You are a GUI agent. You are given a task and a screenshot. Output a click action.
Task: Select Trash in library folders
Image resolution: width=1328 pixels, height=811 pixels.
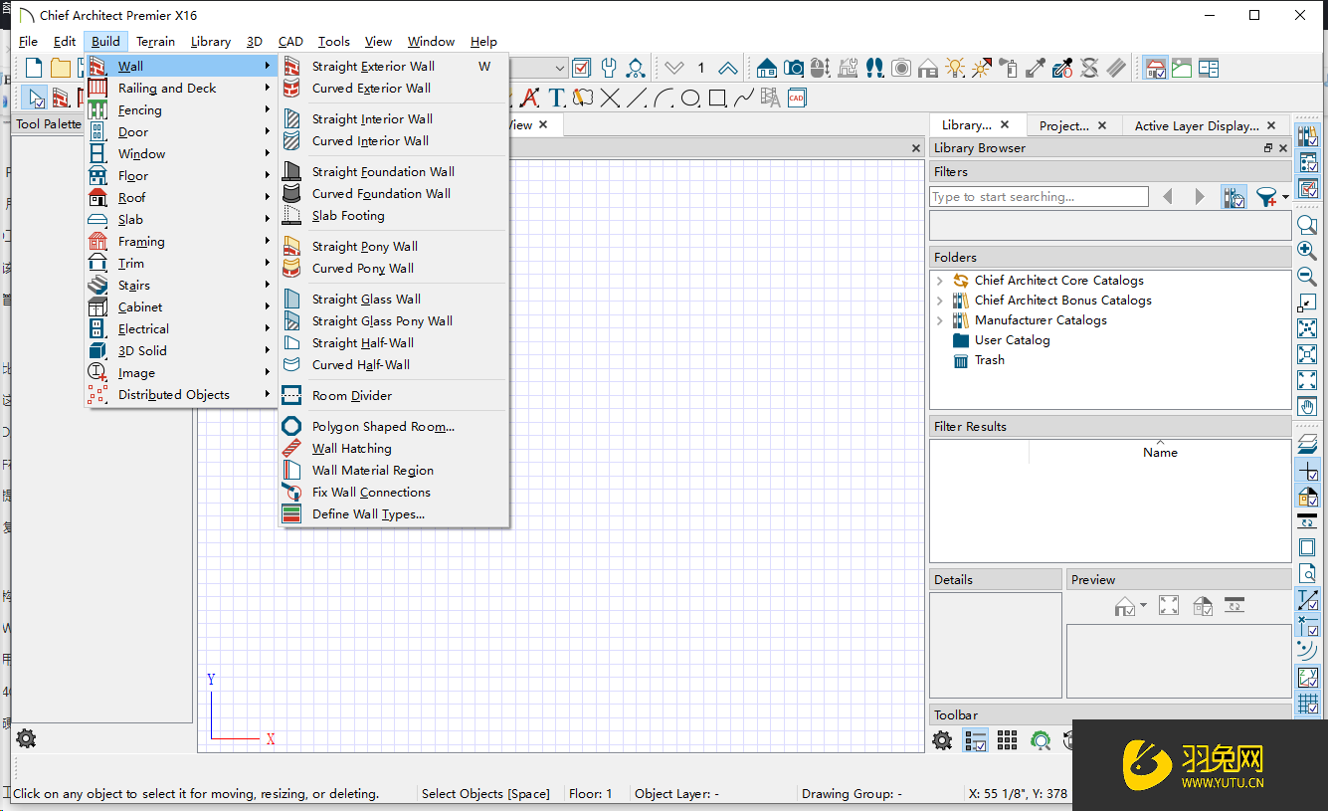coord(989,360)
